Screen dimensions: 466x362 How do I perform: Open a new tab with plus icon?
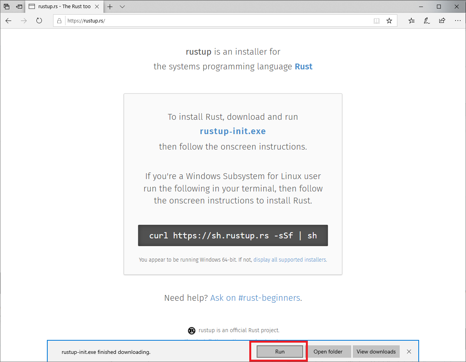click(110, 7)
